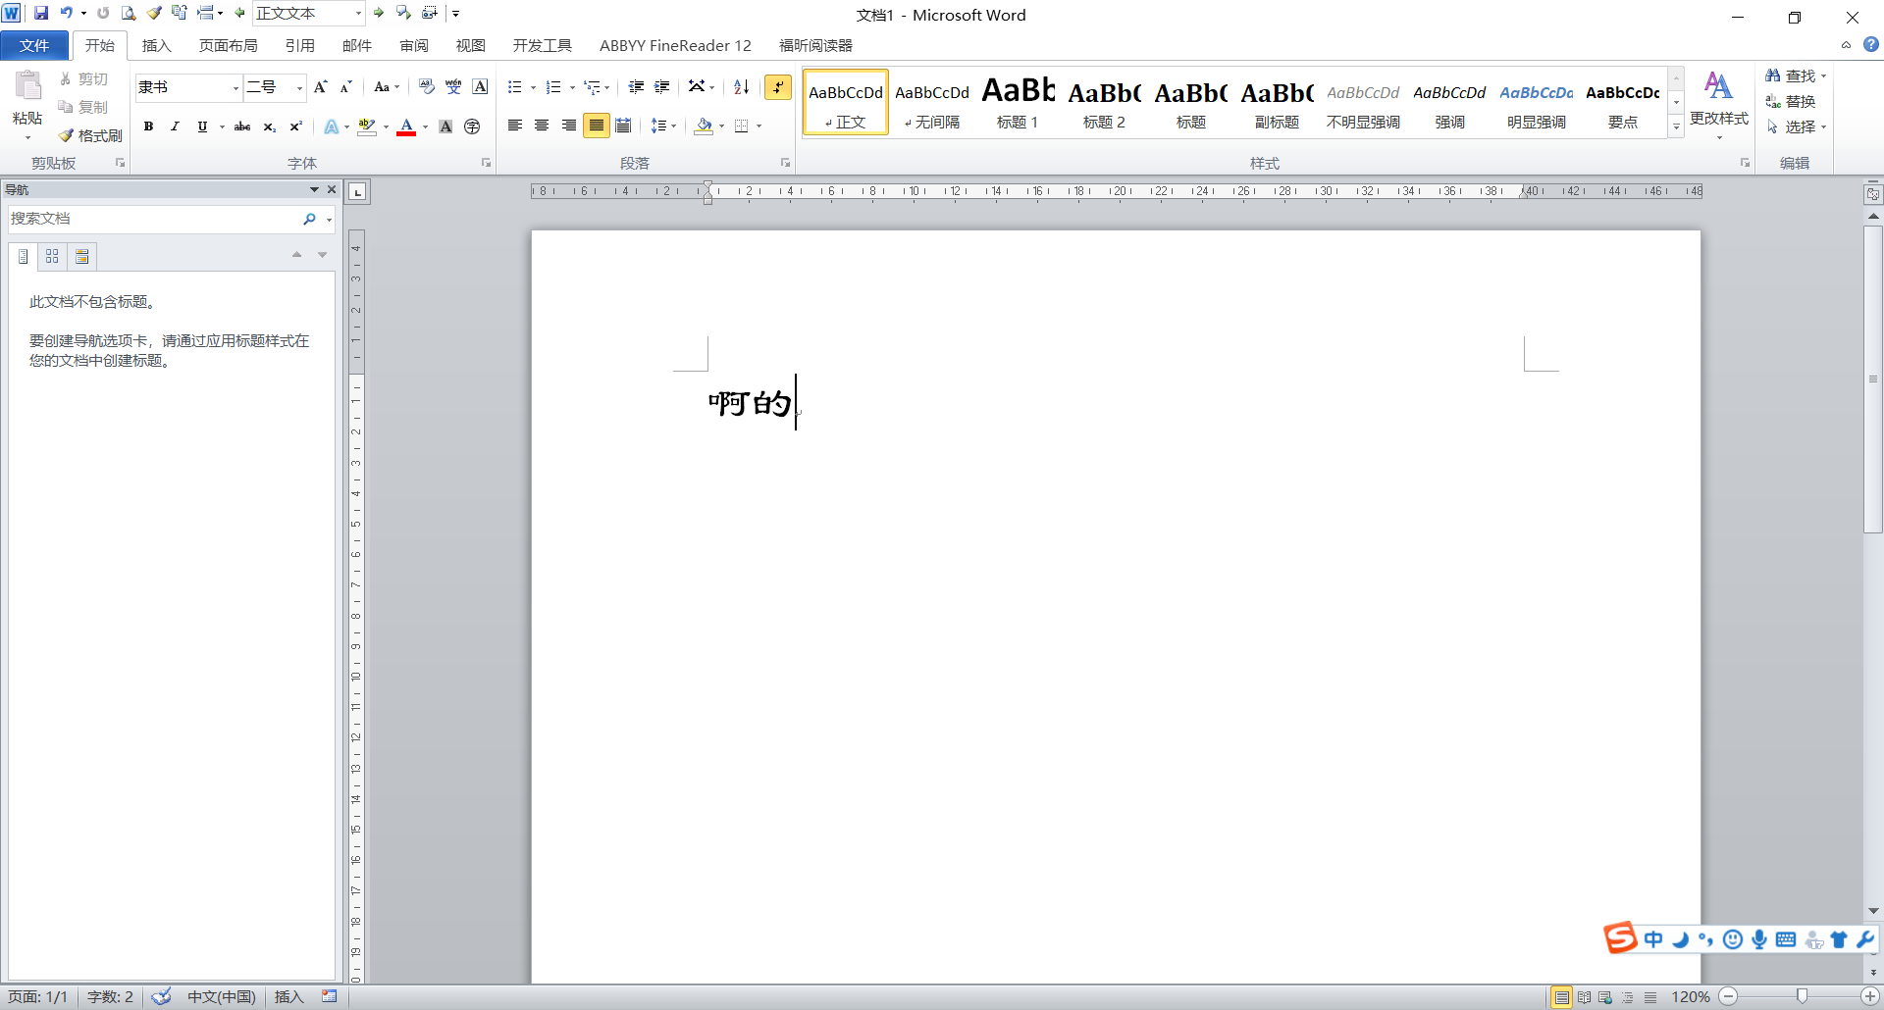This screenshot has width=1884, height=1010.
Task: Click the Sort icon in paragraph group
Action: [x=742, y=87]
